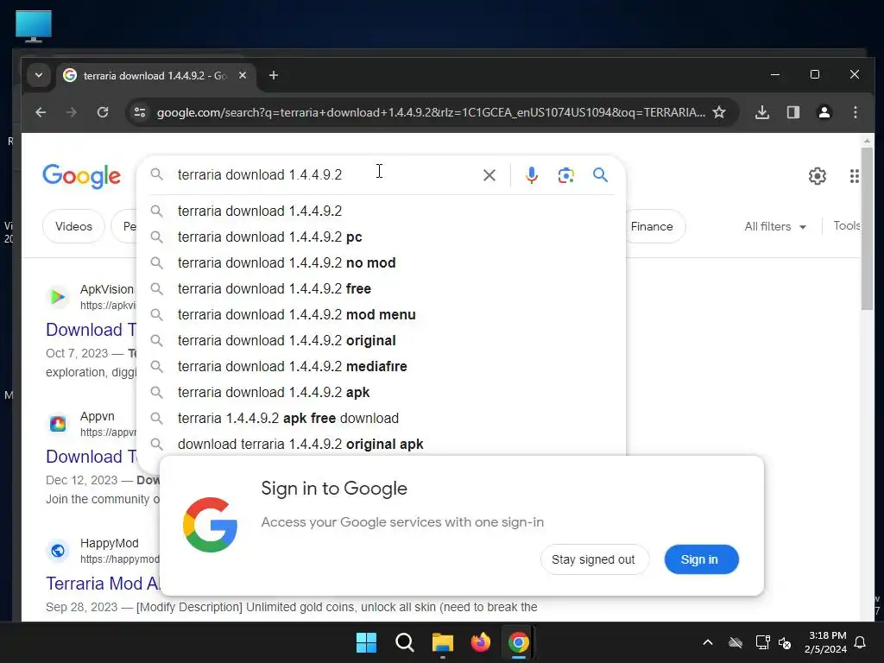The image size is (884, 663).
Task: Open the ApkVision Download result link
Action: click(x=91, y=329)
